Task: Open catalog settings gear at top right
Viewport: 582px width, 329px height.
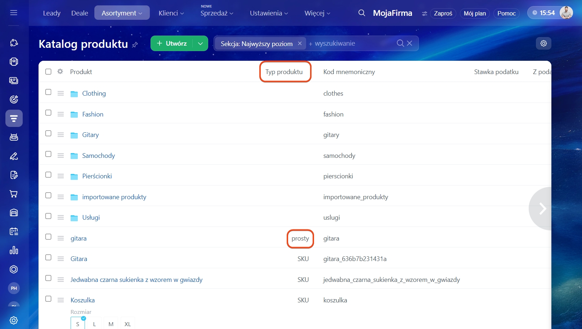Action: click(543, 43)
